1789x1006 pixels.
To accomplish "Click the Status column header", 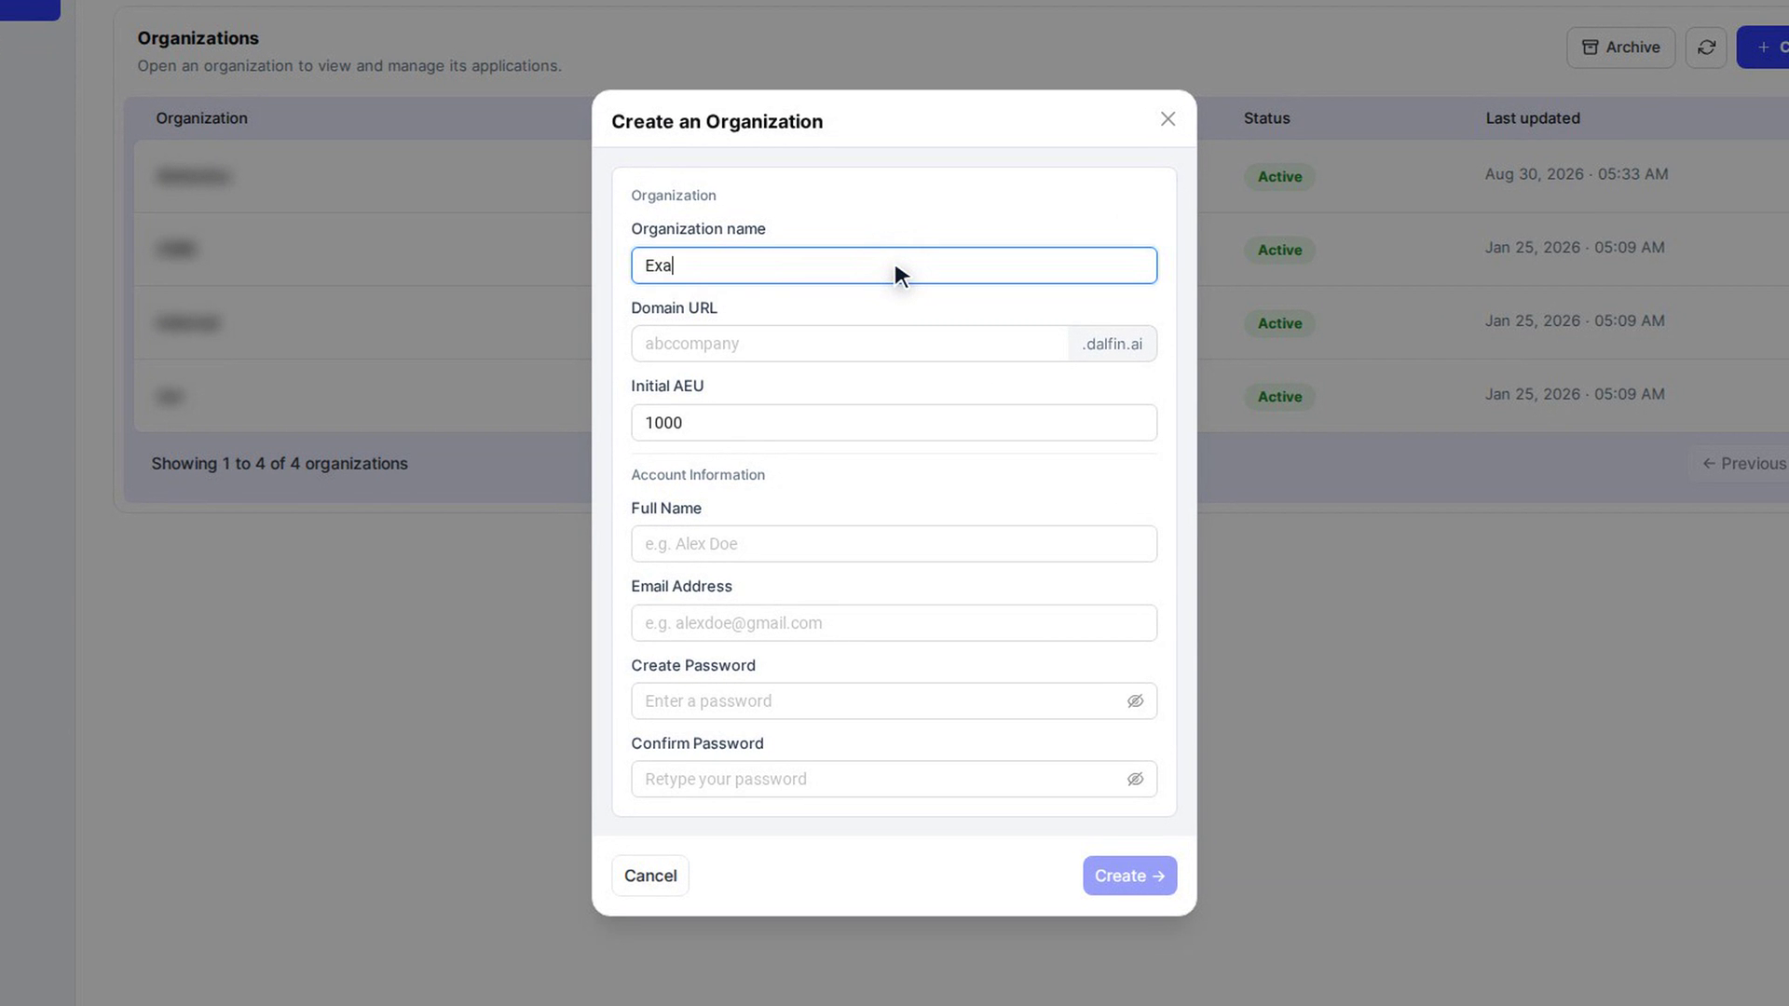I will click(x=1266, y=118).
